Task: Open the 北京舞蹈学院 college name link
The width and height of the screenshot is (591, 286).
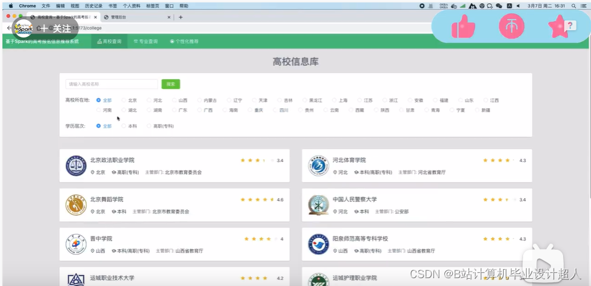Action: (107, 199)
